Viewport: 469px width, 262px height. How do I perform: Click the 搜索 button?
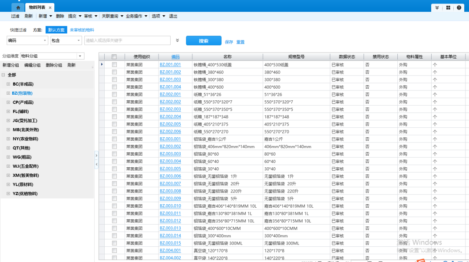[204, 41]
